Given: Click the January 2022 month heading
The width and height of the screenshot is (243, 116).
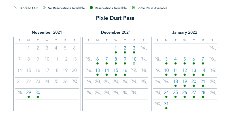Looking at the screenshot, I should [x=185, y=32].
